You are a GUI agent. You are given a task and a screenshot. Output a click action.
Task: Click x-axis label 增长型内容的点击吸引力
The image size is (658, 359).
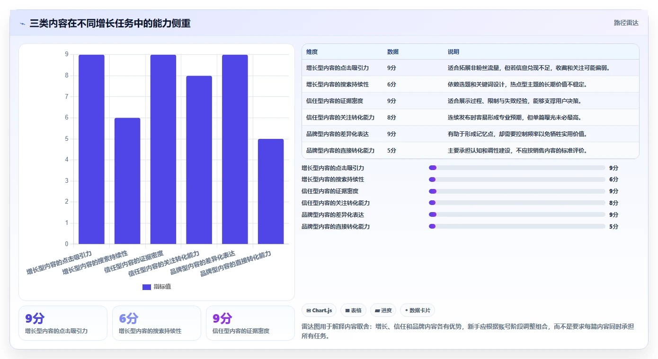click(59, 263)
